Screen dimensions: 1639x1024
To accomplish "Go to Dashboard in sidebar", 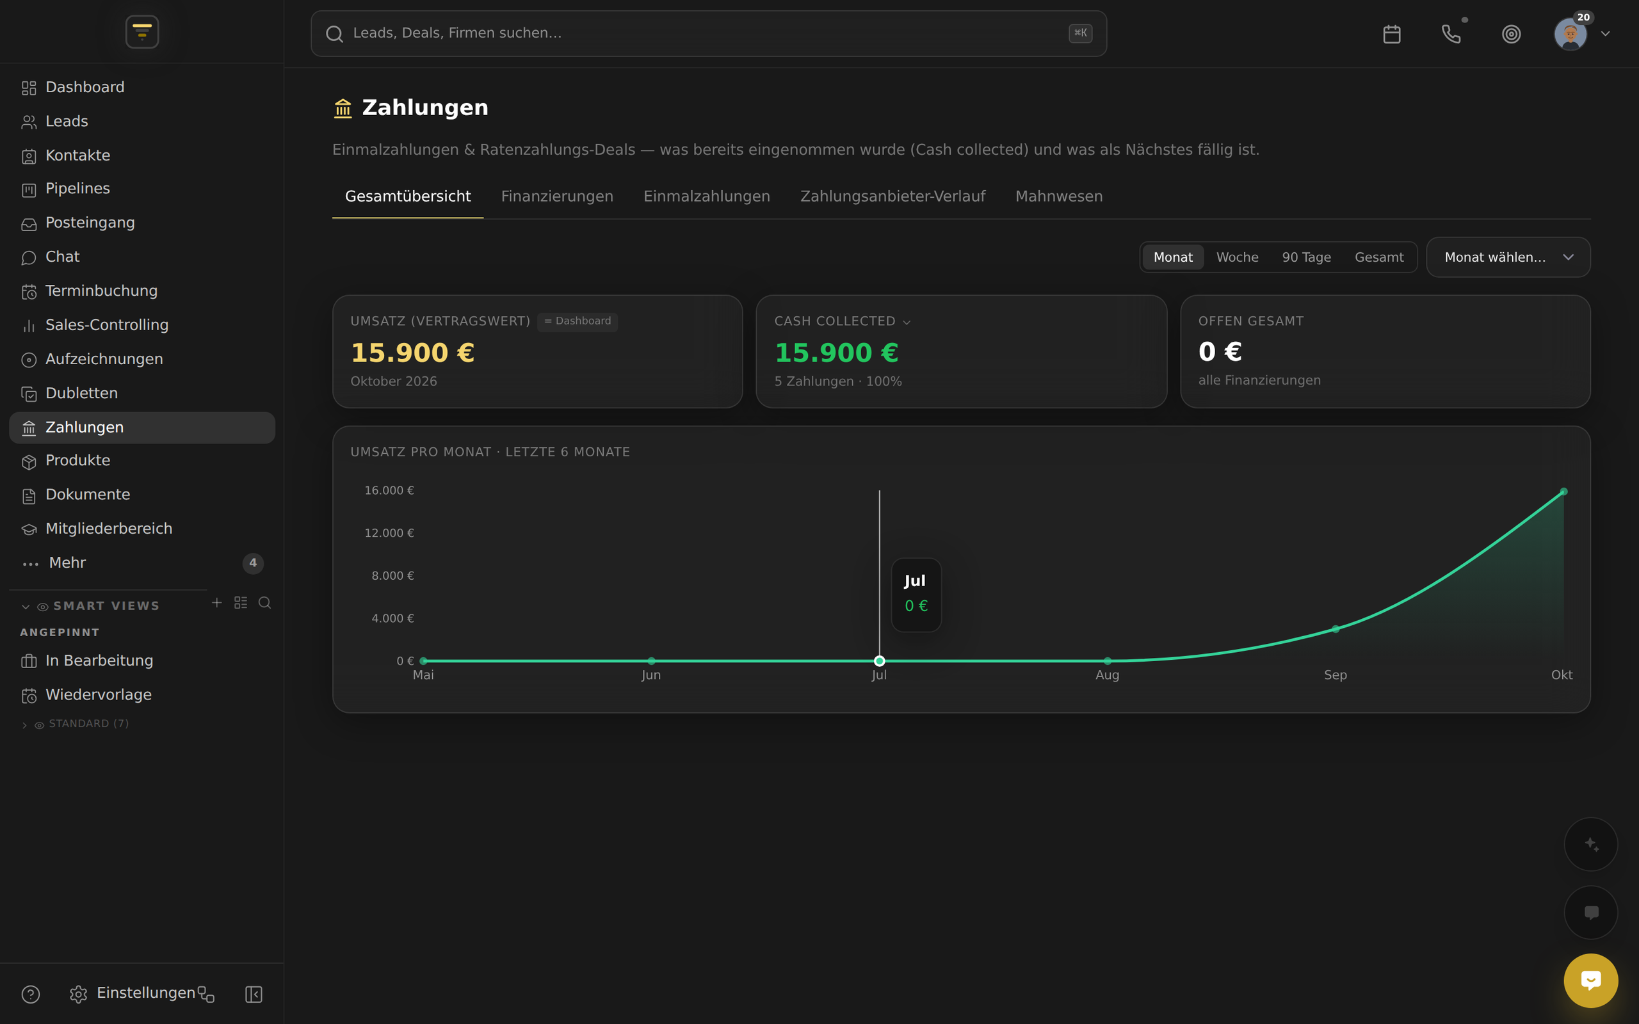I will 142,88.
